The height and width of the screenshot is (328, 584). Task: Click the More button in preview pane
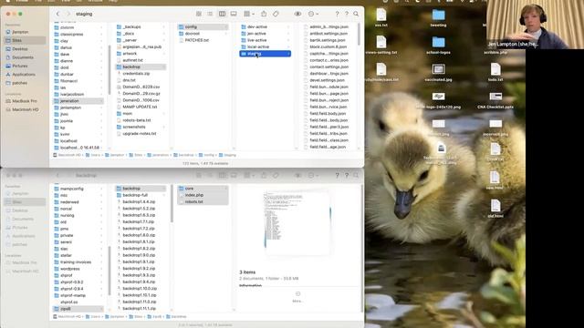click(297, 297)
